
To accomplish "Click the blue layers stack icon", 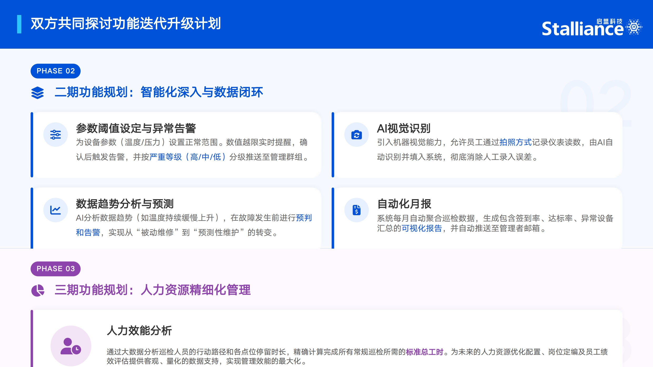I will tap(37, 93).
